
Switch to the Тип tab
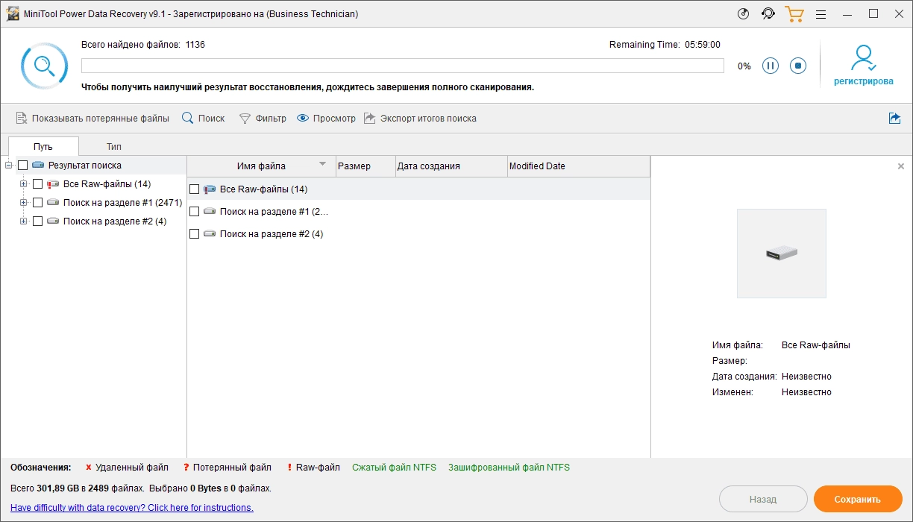click(113, 146)
